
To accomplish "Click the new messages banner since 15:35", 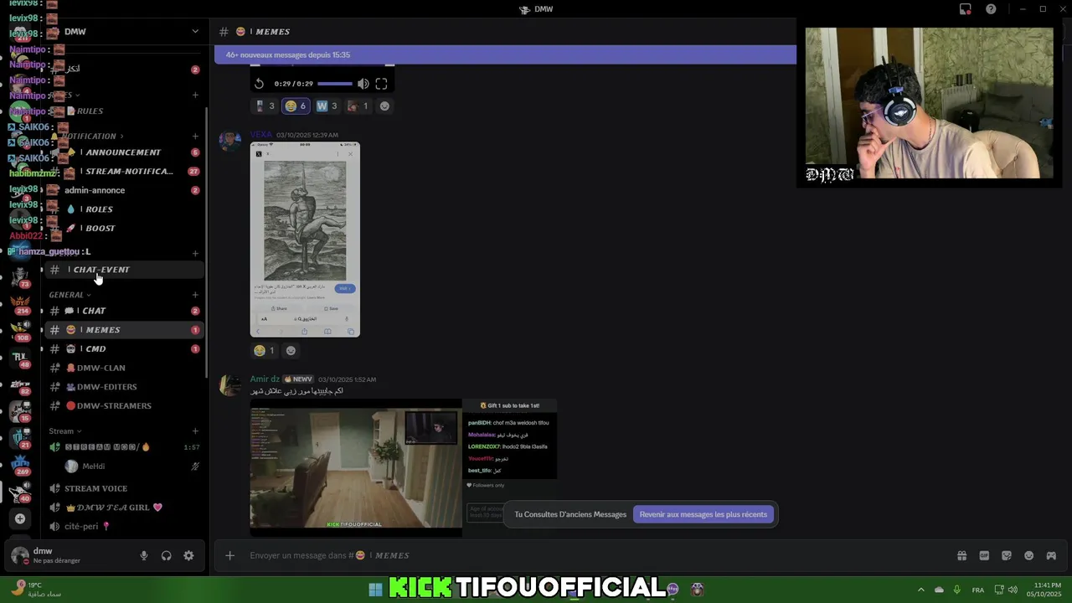I will [x=505, y=55].
